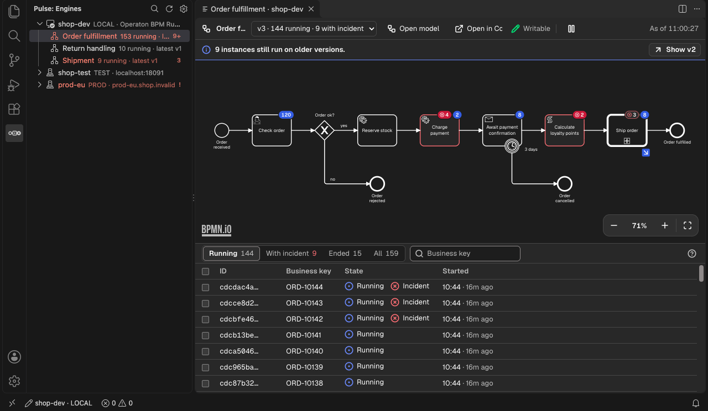The image size is (708, 411).
Task: Switch to the With incident 9 tab
Action: [x=291, y=254]
